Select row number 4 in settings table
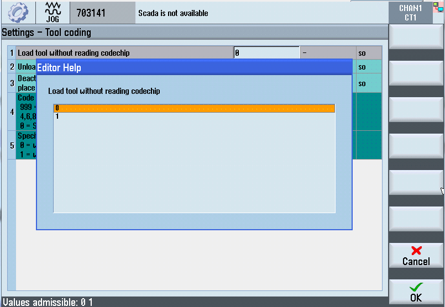Screen dimensions: 445x307 pyautogui.click(x=12, y=112)
